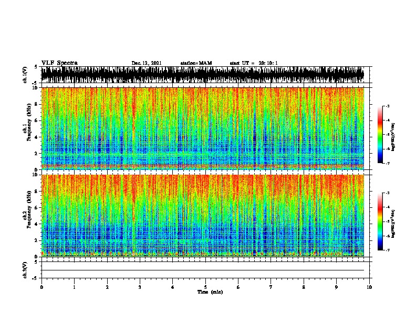416x322 pixels.
Task: Click the ch.2 frequency axis "8" kHz tick
Action: [36, 192]
